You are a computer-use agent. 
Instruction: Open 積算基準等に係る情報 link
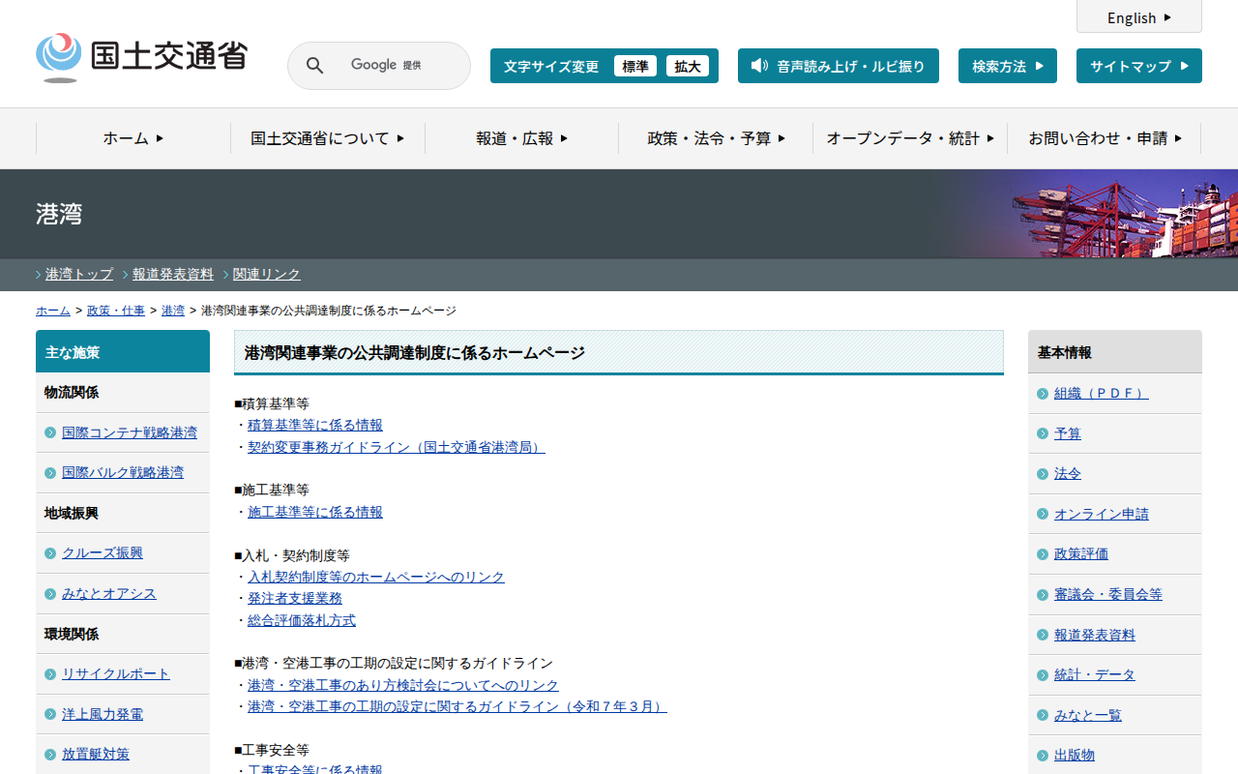click(315, 425)
